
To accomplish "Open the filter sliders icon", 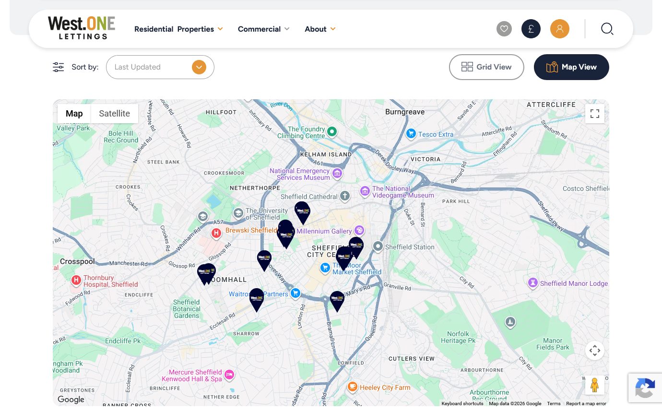I will (59, 67).
